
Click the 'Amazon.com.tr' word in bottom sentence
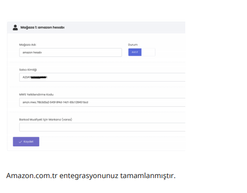coord(32,176)
